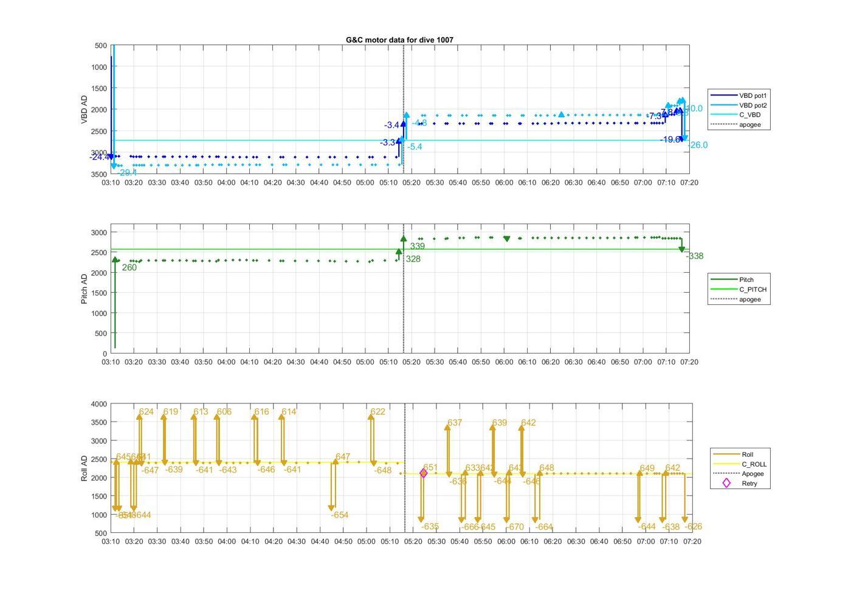
Task: Click the '260' data label on Pitch plot
Action: 129,268
